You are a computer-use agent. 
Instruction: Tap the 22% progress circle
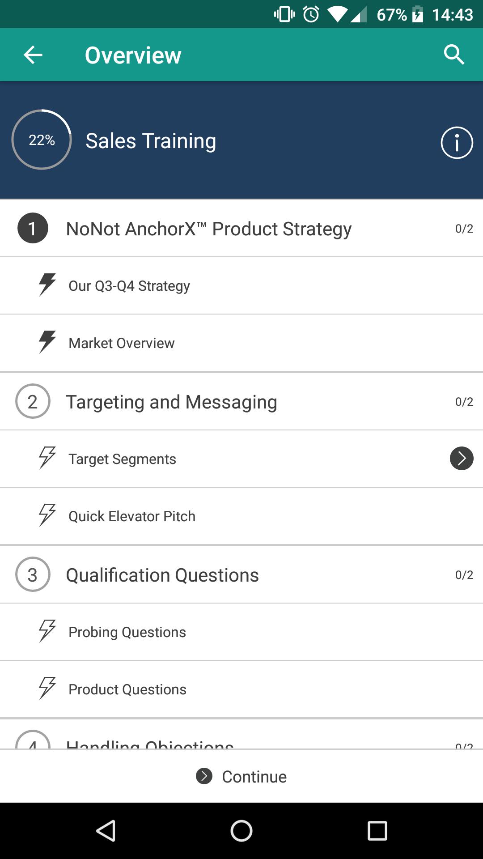click(42, 140)
